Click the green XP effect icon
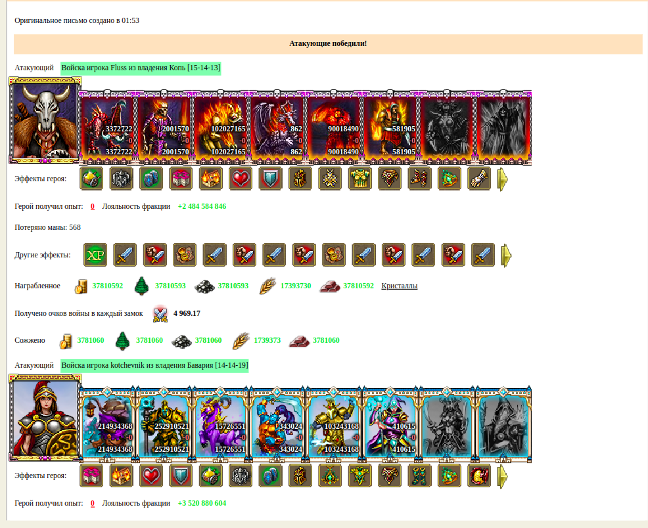The image size is (648, 528). pos(95,255)
